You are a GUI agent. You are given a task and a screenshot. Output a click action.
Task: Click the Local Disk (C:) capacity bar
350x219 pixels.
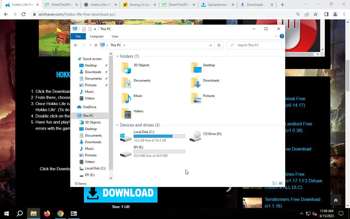159,136
